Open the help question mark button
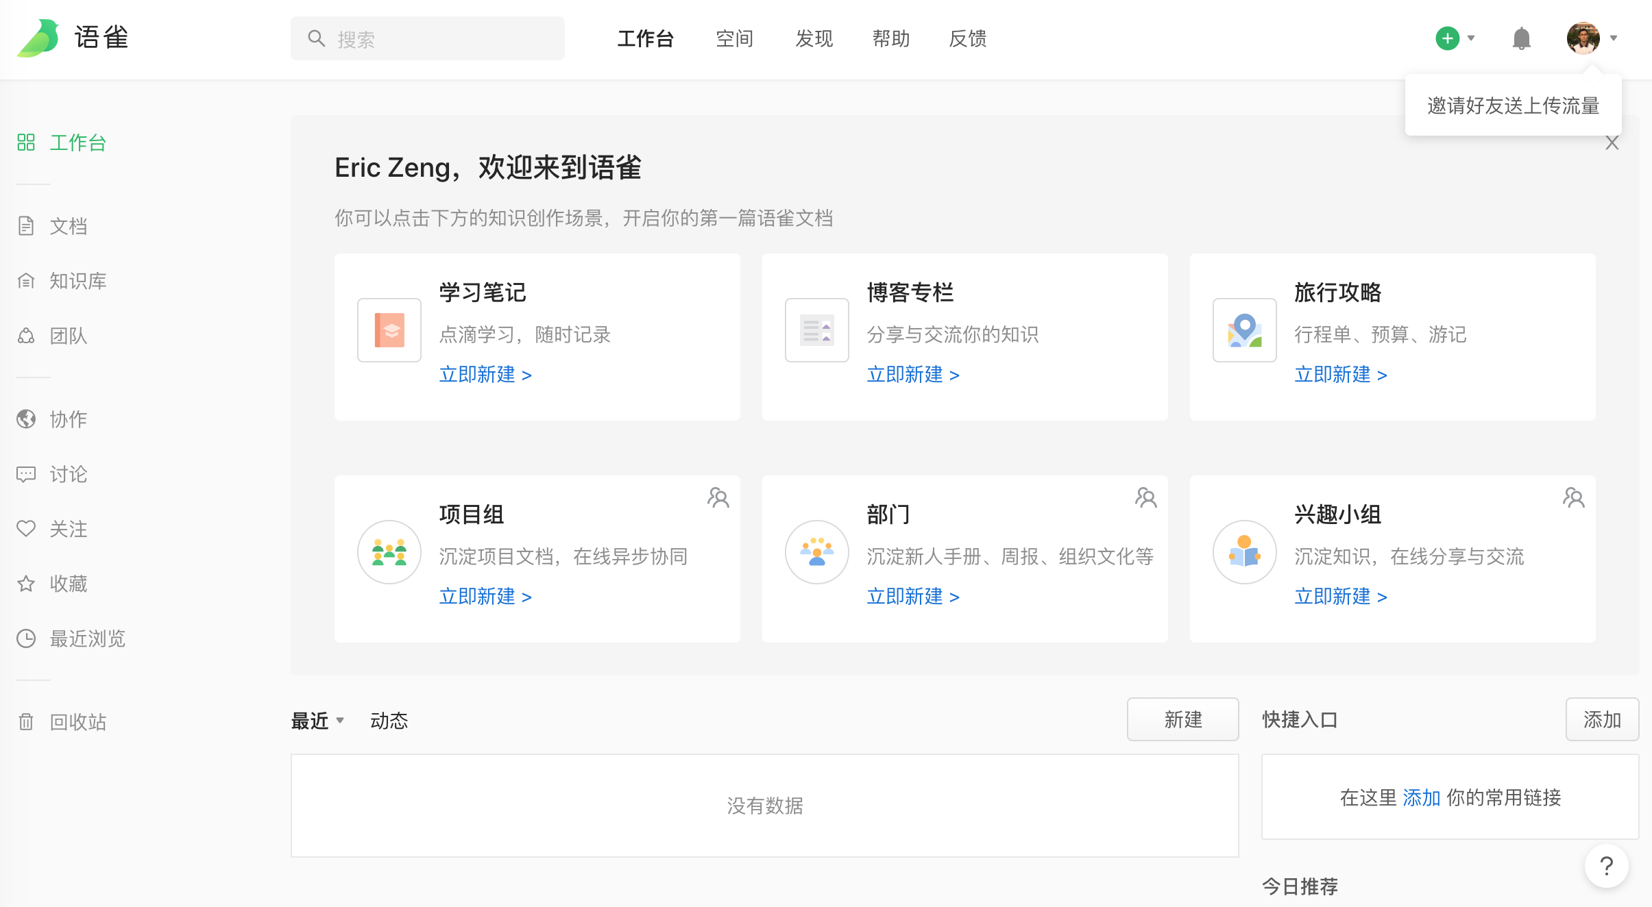This screenshot has height=907, width=1652. tap(1606, 866)
